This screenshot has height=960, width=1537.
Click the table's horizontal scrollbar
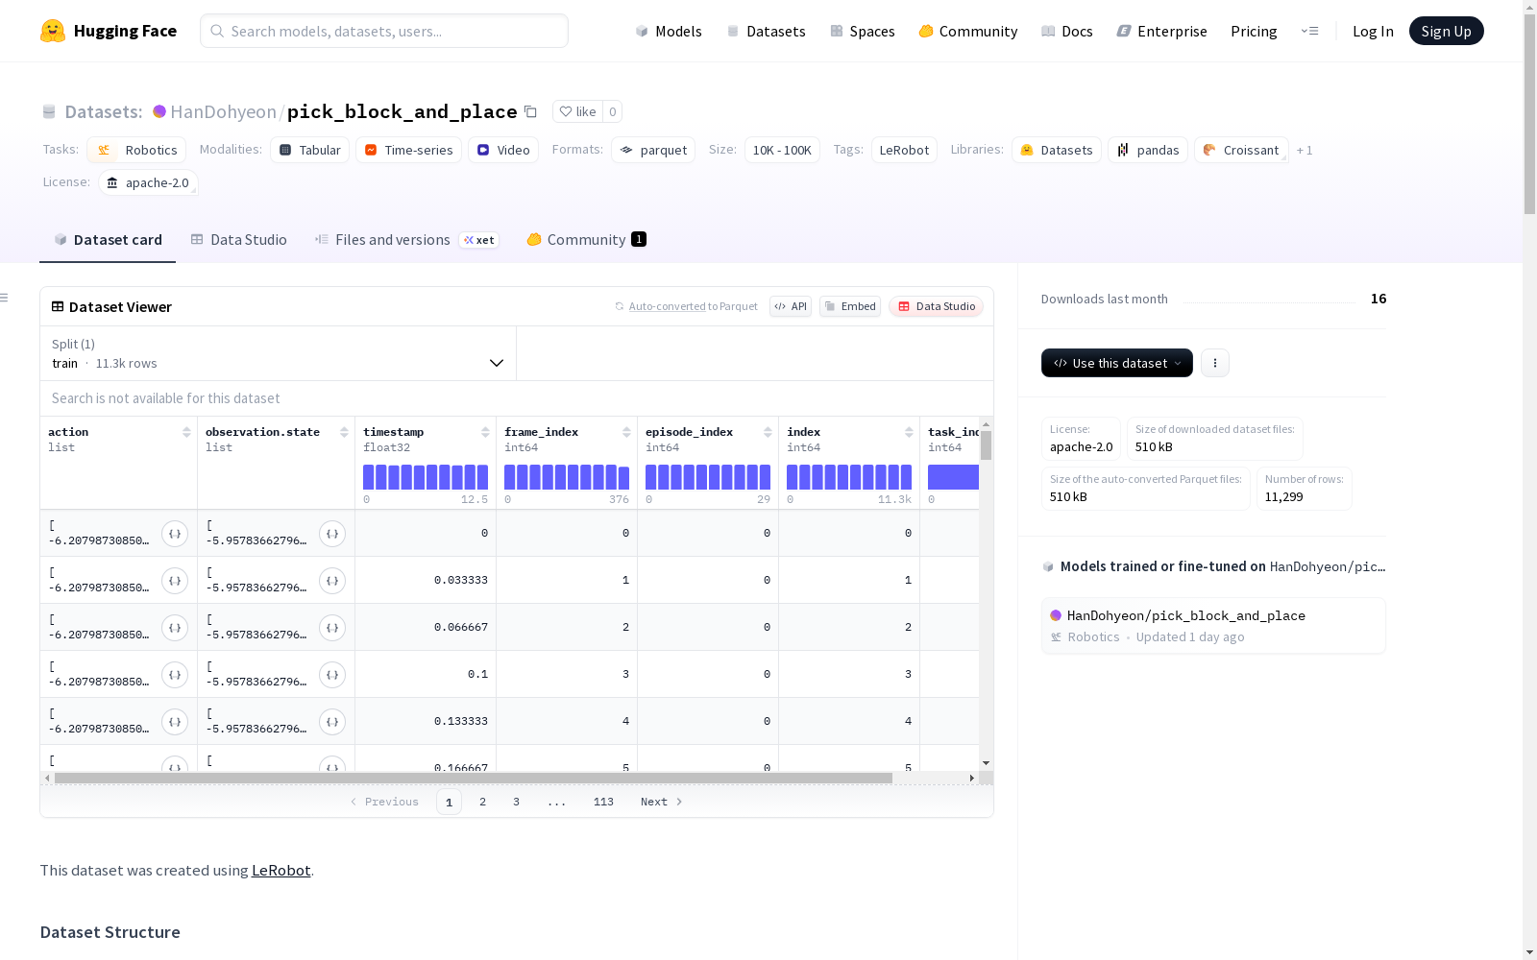[474, 778]
